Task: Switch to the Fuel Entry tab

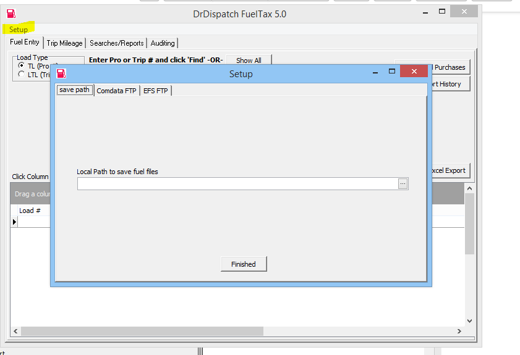Action: pos(25,42)
